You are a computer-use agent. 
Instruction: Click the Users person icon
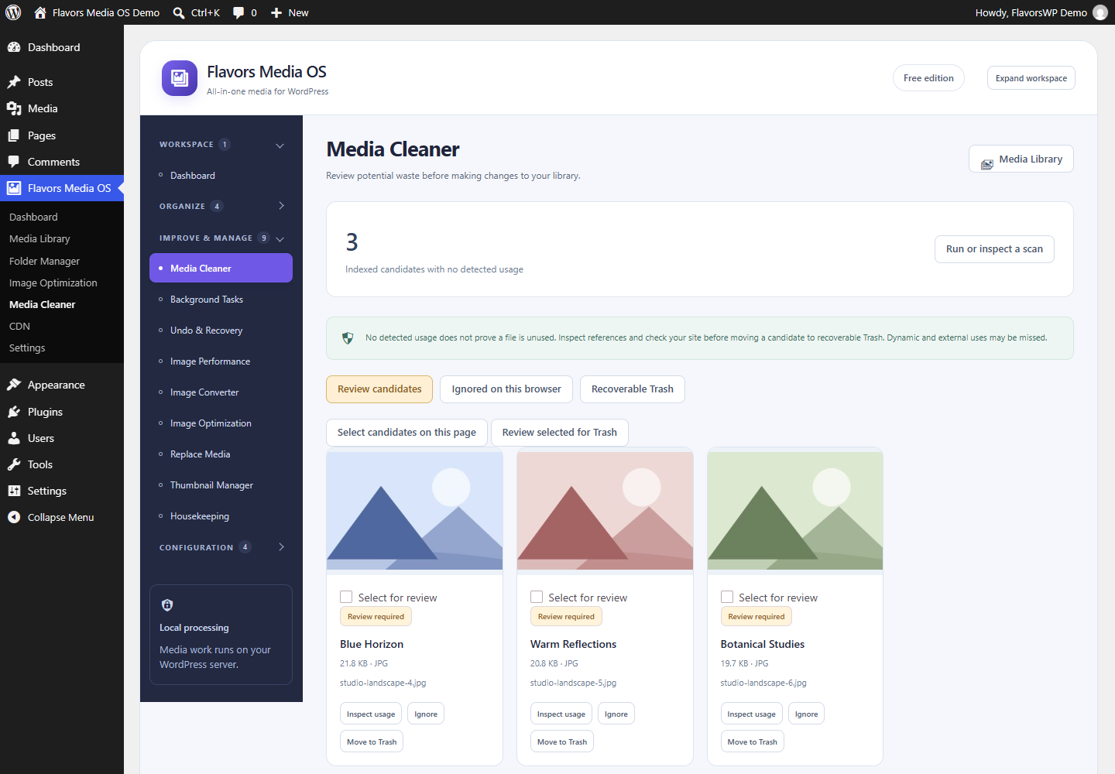14,438
